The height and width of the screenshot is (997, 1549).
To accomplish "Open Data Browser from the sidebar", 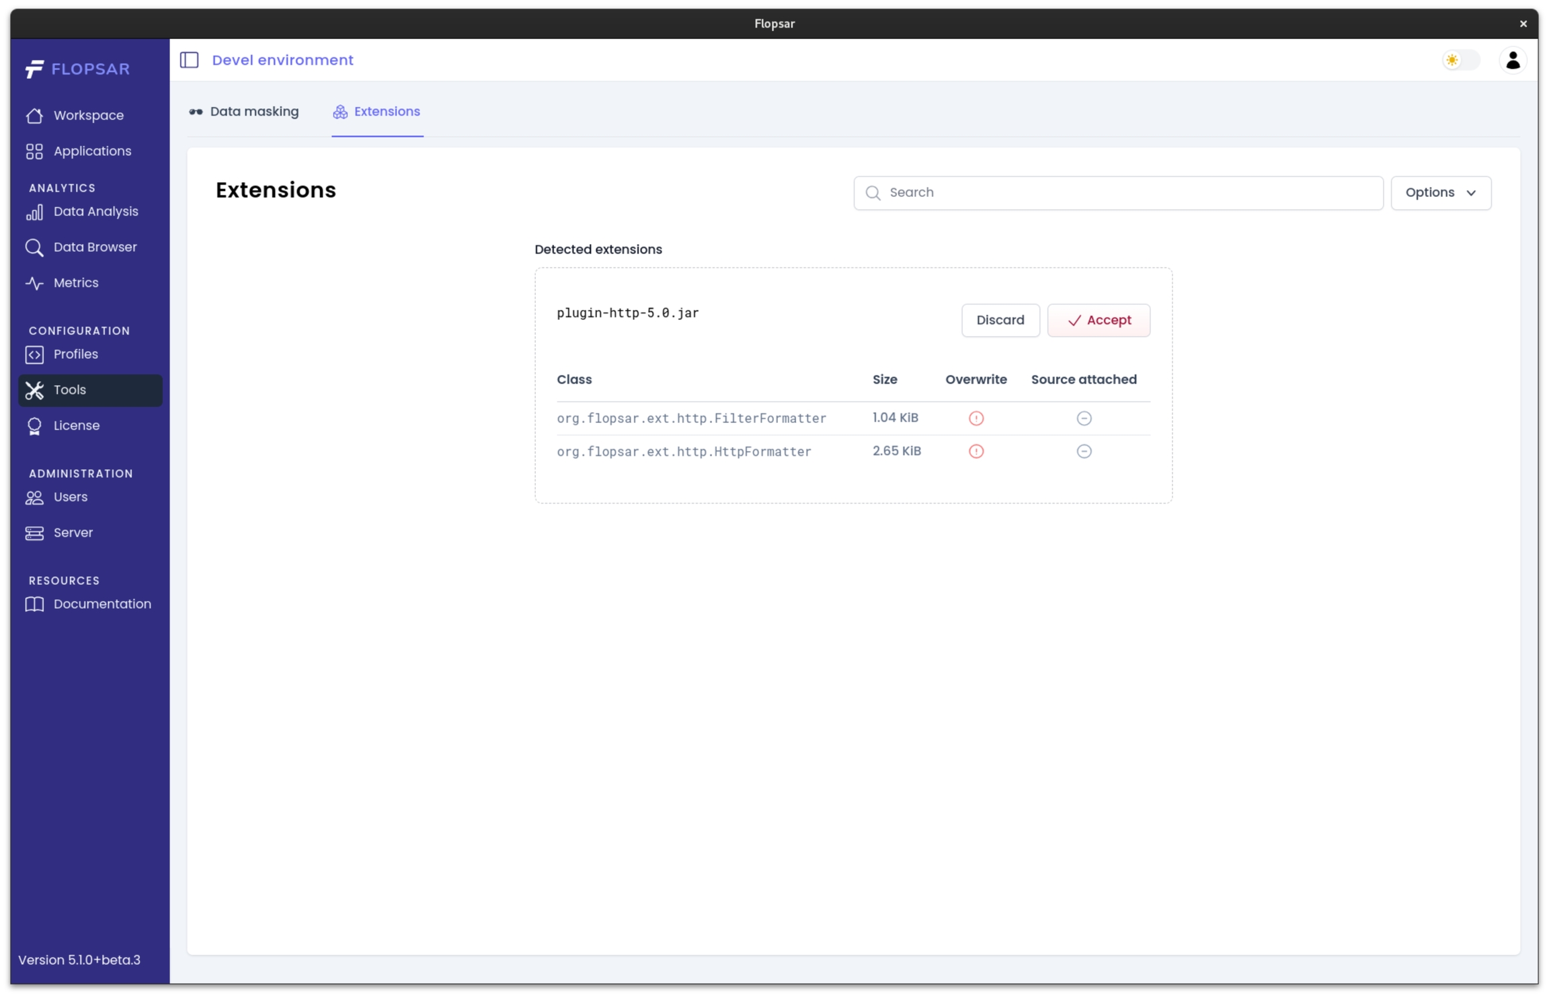I will click(95, 247).
